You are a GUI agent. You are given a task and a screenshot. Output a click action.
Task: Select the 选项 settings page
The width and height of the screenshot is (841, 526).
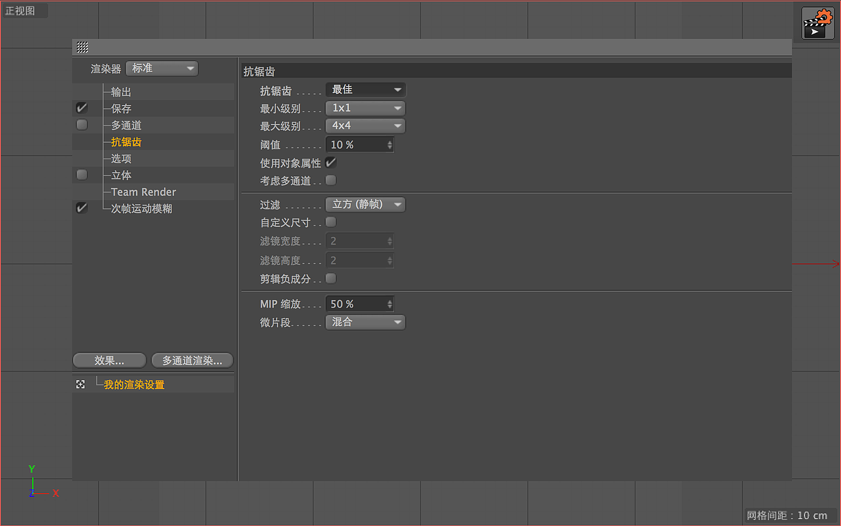point(121,158)
